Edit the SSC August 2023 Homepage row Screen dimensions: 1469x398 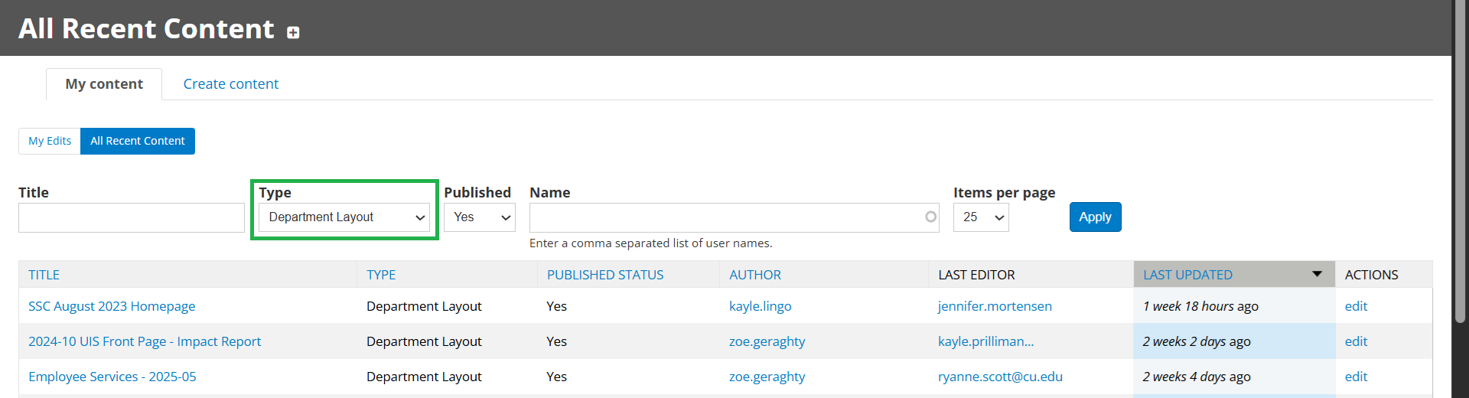click(1356, 306)
